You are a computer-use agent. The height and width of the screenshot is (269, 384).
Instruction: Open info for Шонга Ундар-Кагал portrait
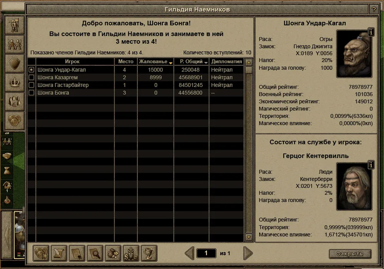pos(371,32)
